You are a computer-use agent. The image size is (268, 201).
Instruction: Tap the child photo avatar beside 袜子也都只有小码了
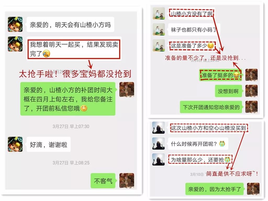159,29
